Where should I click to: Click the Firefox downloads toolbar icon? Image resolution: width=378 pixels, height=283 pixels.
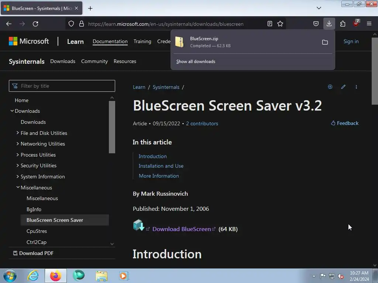pos(329,24)
